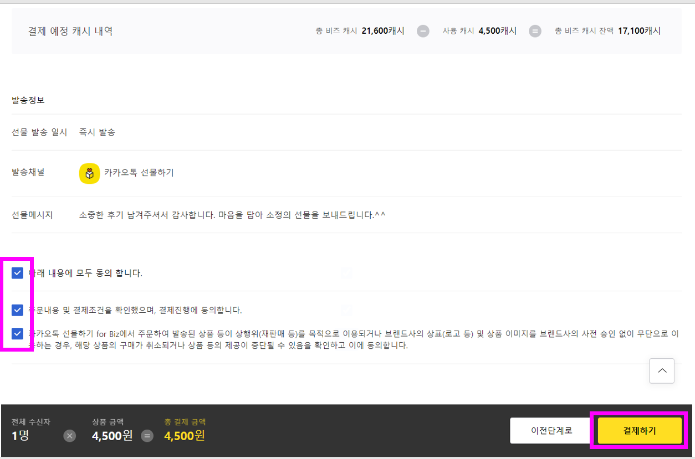Click the equals icon in bottom bar

point(147,436)
